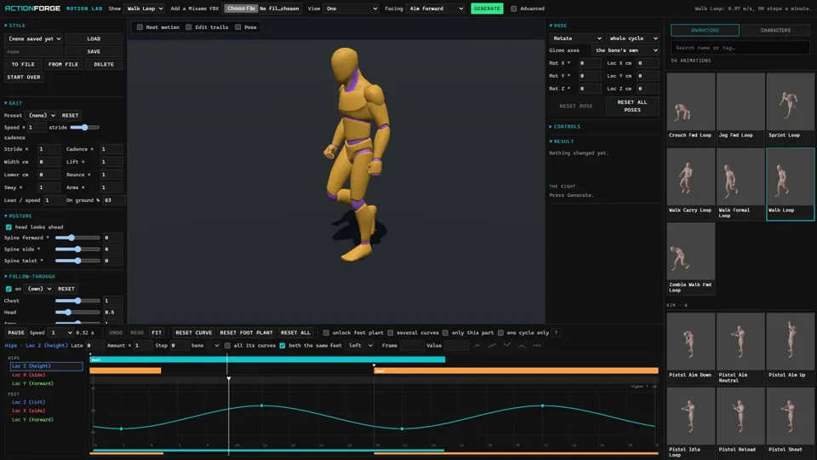Collapse the Result section
Viewport: 817px width, 460px height.
click(562, 141)
